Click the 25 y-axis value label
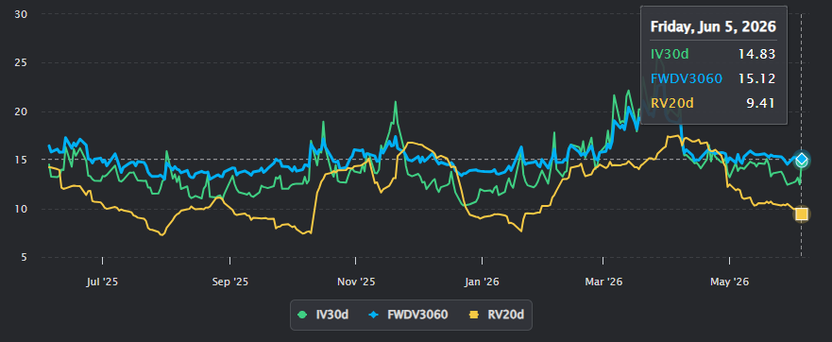This screenshot has height=342, width=832. click(x=22, y=63)
